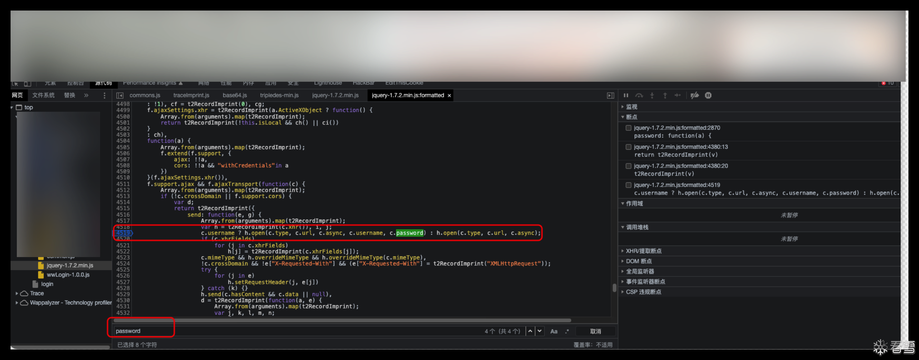Expand the Trace tree node
919x360 pixels.
pos(16,293)
